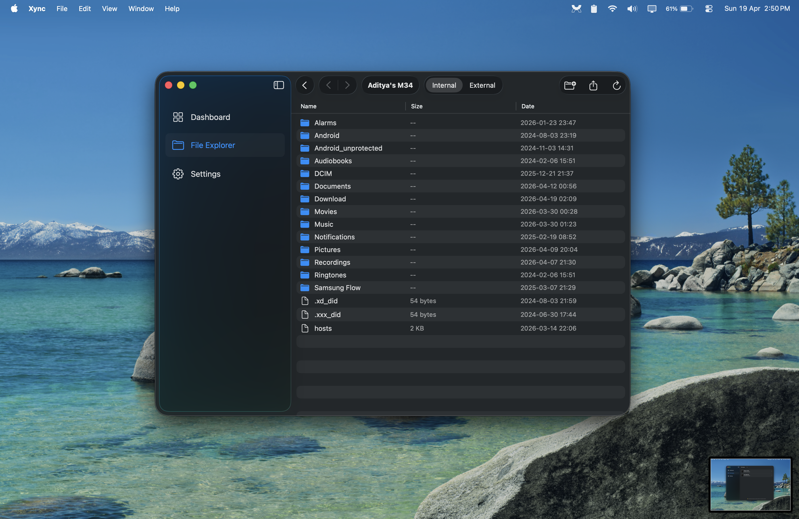Image resolution: width=799 pixels, height=519 pixels.
Task: Click date '2026-04-19 02:09'
Action: coord(549,199)
